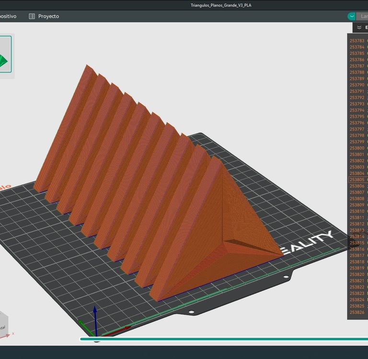Select G-code line 253805
Screen dimensions: 368x359
(x=357, y=179)
